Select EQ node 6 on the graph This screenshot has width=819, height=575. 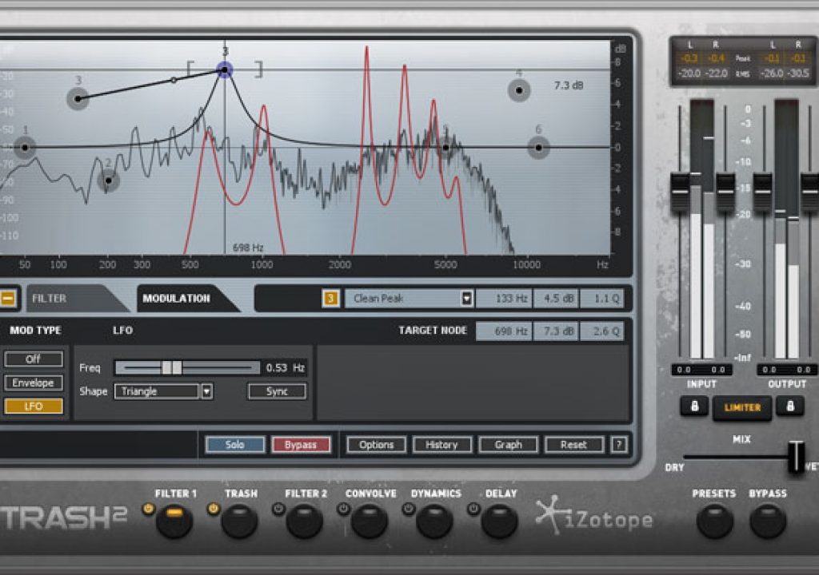click(538, 148)
